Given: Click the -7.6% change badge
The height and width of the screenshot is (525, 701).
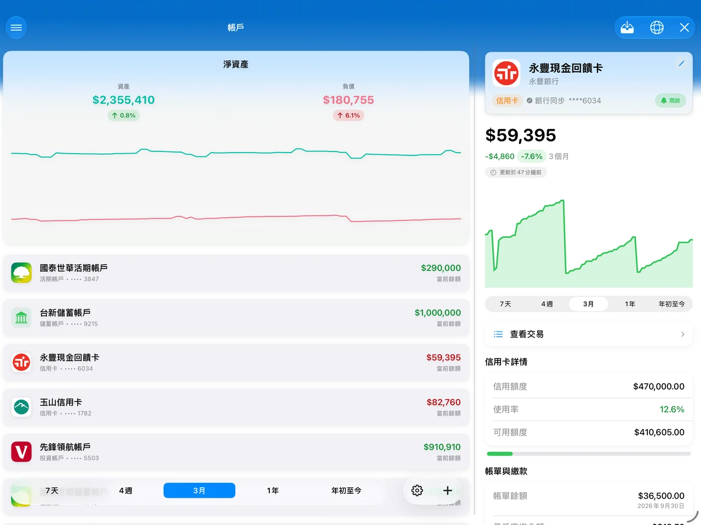Looking at the screenshot, I should (532, 156).
